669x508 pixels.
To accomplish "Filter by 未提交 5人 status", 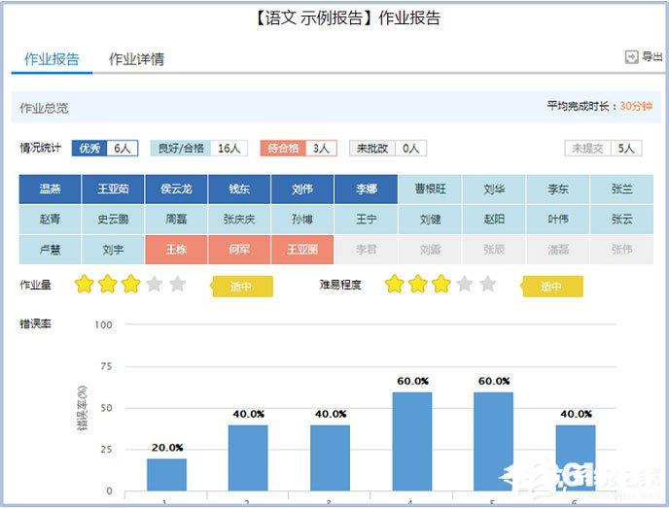I will 603,148.
